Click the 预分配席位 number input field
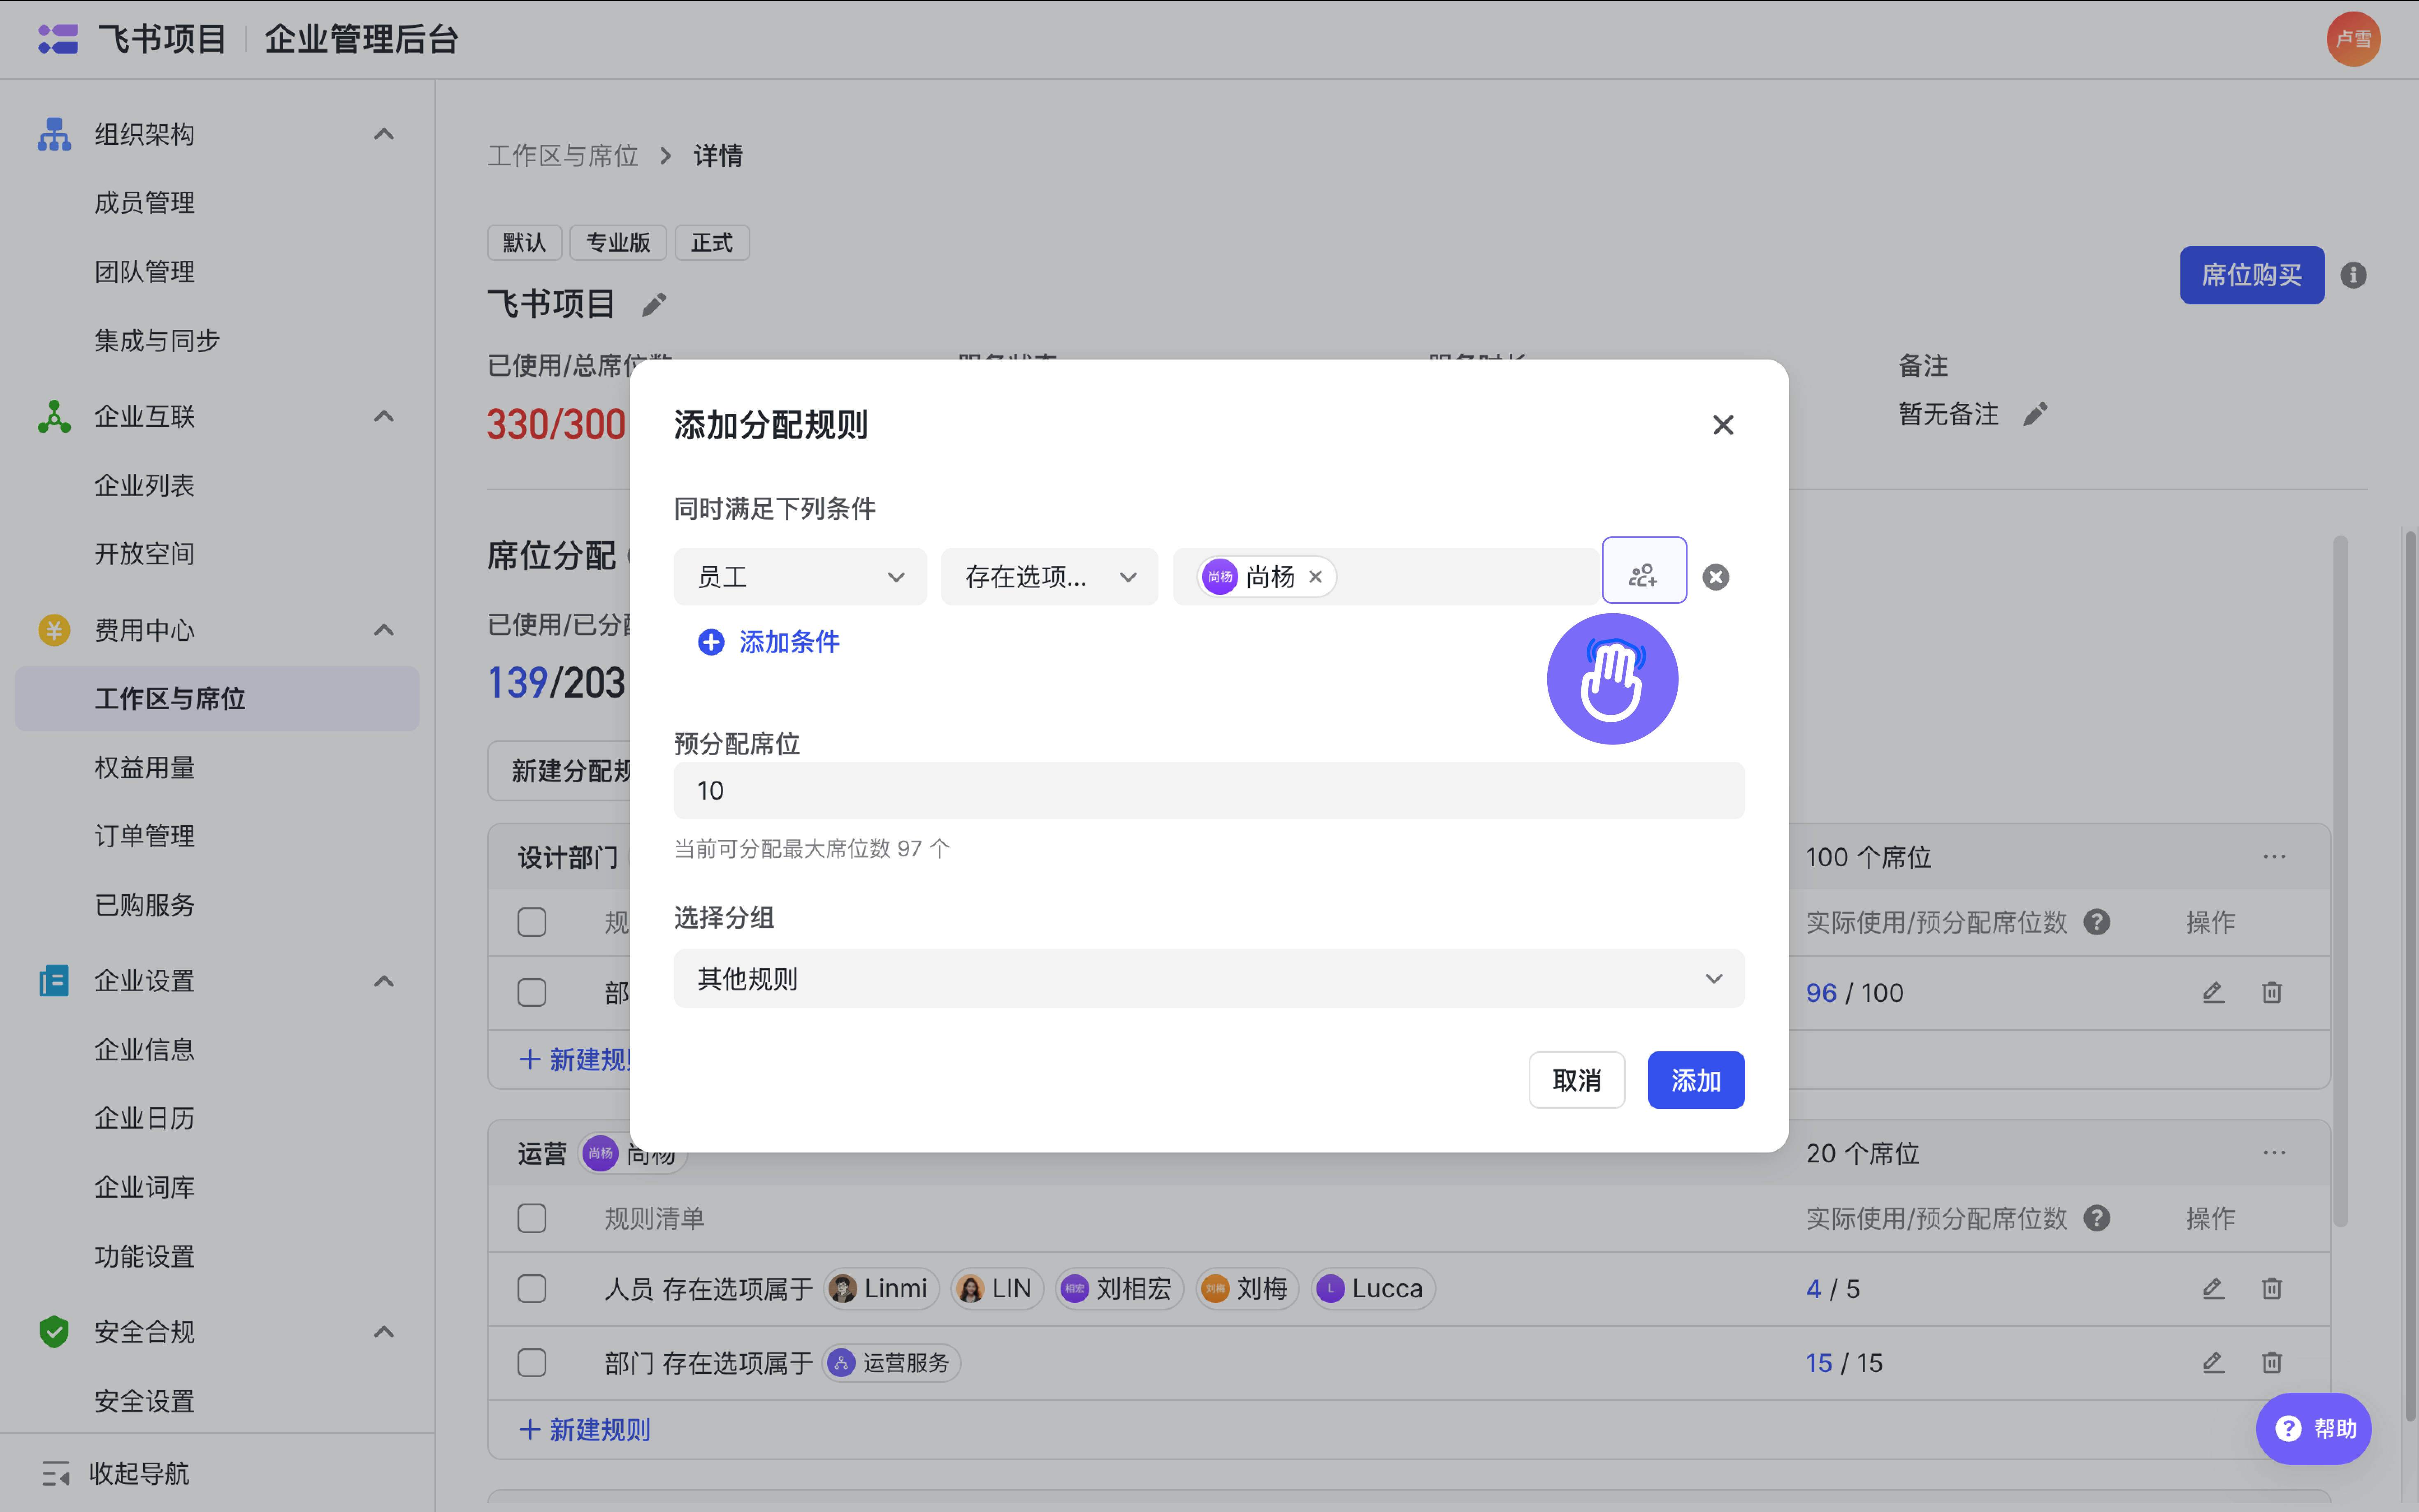The image size is (2419, 1512). click(1209, 791)
